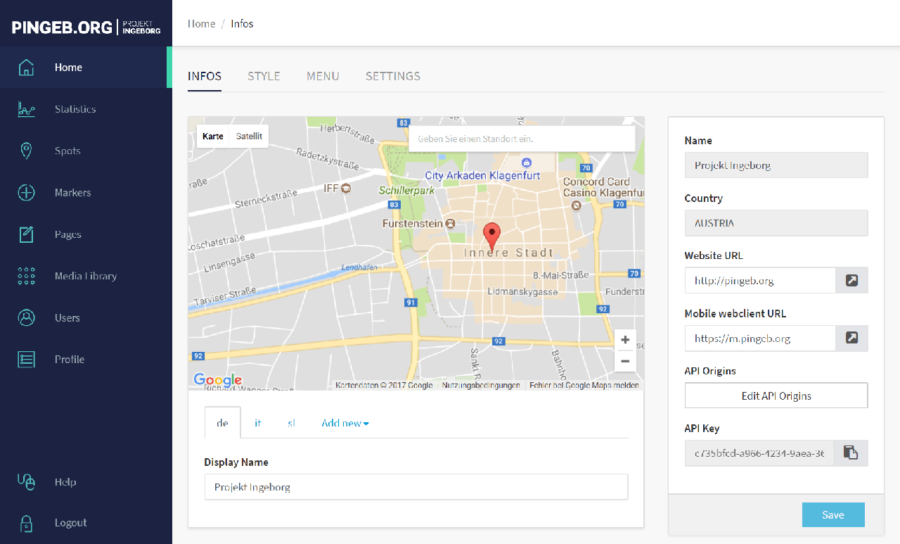Screen dimensions: 900x544
Task: Click the Mobile webclient URL field
Action: 760,338
